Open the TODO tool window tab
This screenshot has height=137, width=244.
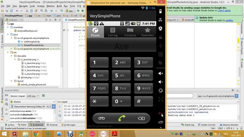[x=22, y=125]
